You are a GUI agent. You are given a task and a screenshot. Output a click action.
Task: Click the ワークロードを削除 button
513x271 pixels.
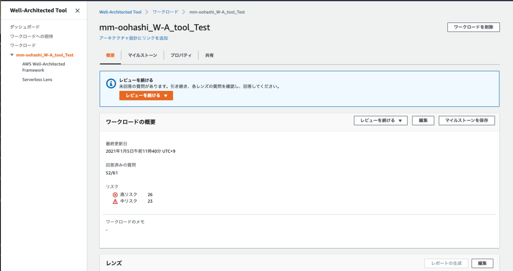pos(473,27)
